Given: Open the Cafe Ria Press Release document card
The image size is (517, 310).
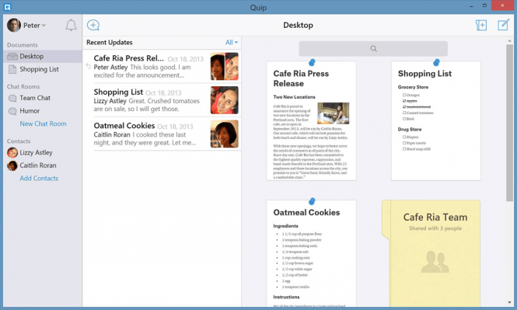Looking at the screenshot, I should coord(311,120).
